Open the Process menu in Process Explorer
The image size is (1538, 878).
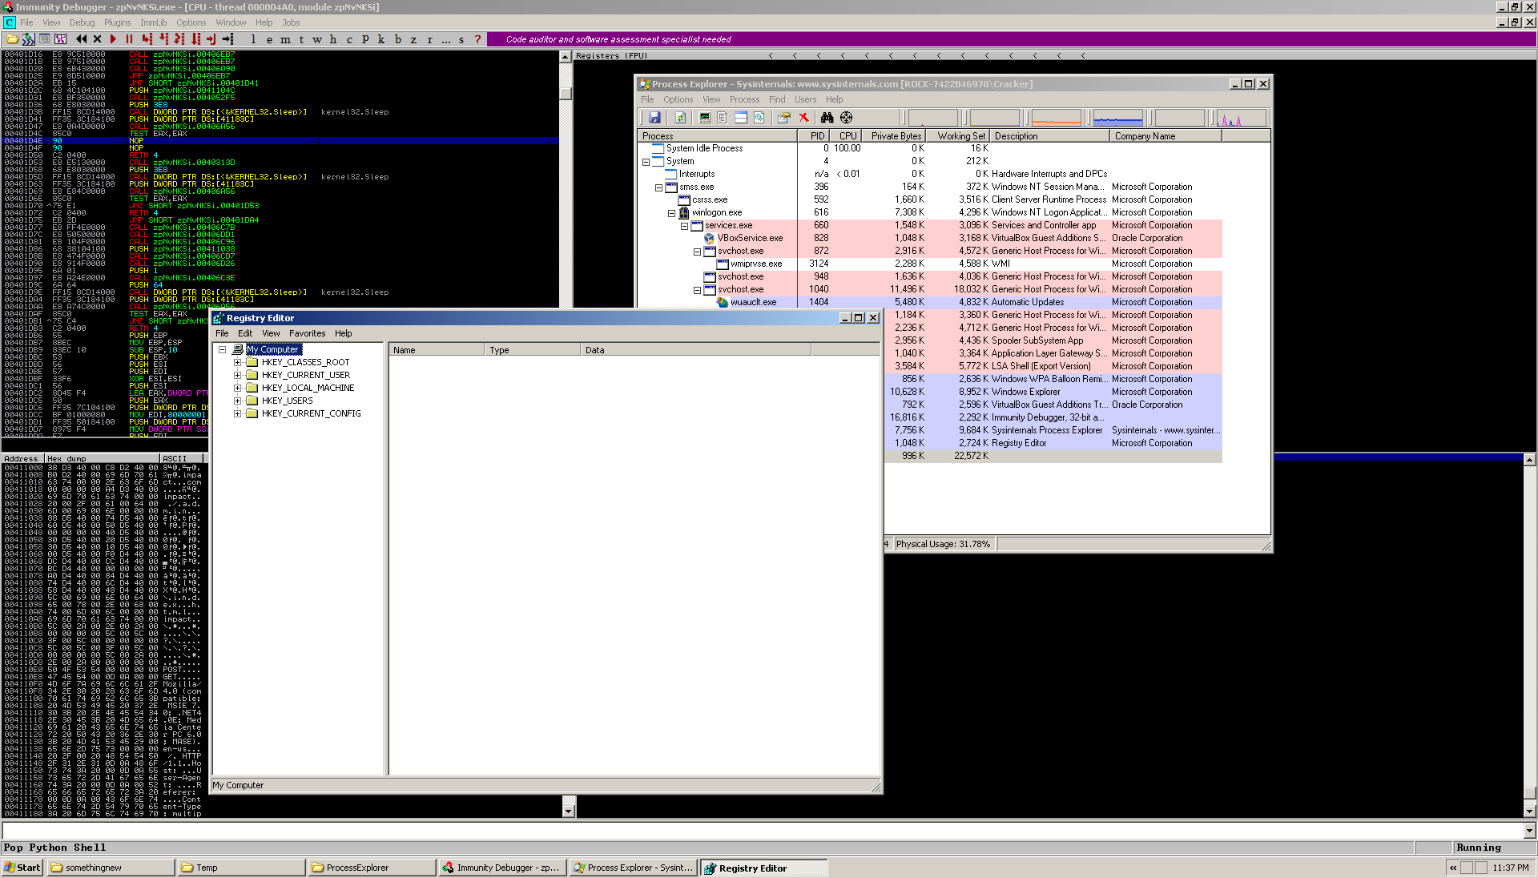[744, 99]
